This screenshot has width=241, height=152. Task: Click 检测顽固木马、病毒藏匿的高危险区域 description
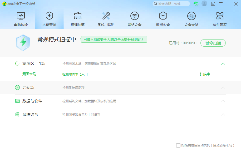[89, 64]
